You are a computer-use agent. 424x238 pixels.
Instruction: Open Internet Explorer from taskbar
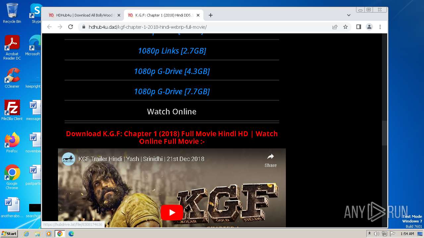(x=26, y=234)
